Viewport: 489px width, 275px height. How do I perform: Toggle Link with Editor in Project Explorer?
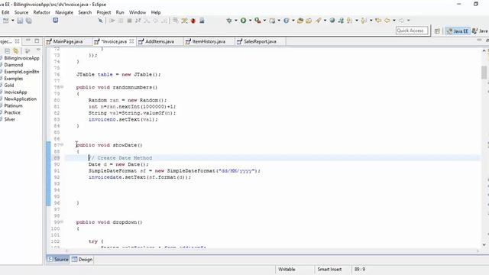pyautogui.click(x=15, y=51)
